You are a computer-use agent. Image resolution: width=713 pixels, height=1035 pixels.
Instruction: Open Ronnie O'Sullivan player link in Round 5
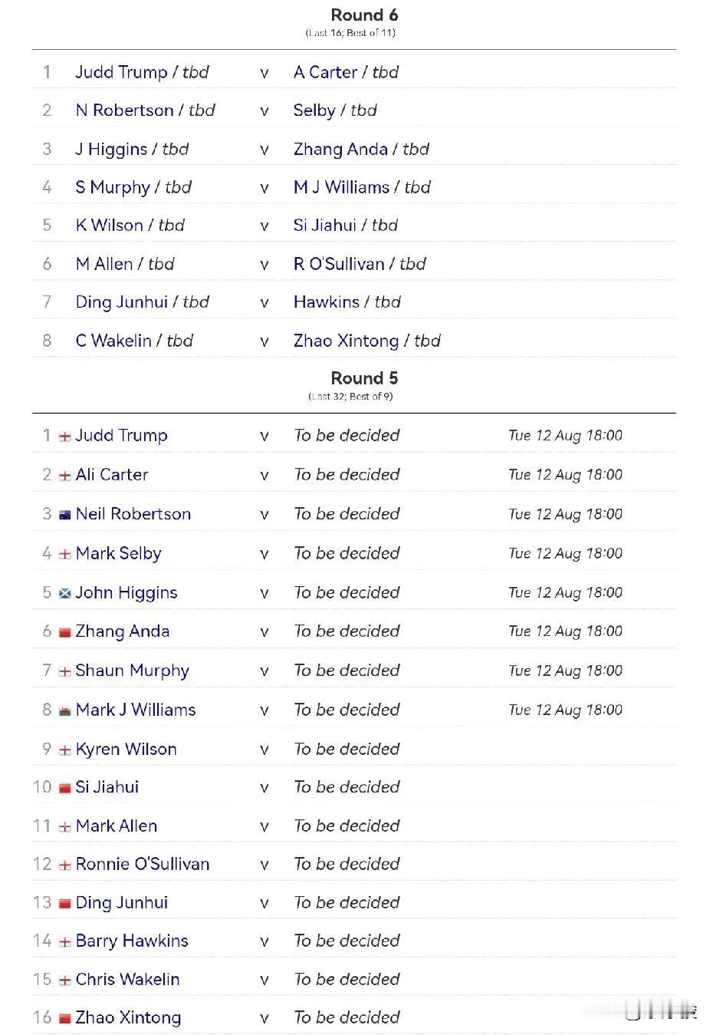pyautogui.click(x=143, y=864)
